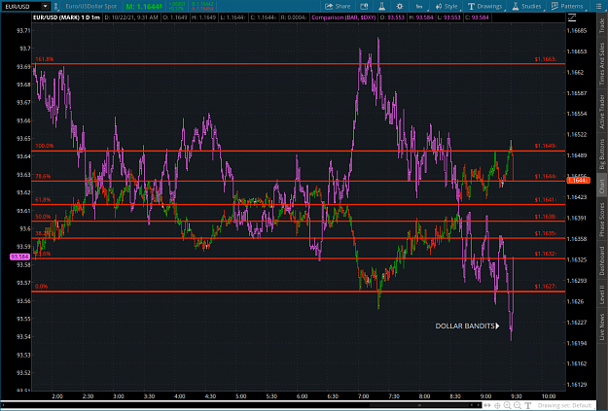608x411 pixels.
Task: Click the text T tool in bottom toolbar
Action: click(x=527, y=405)
